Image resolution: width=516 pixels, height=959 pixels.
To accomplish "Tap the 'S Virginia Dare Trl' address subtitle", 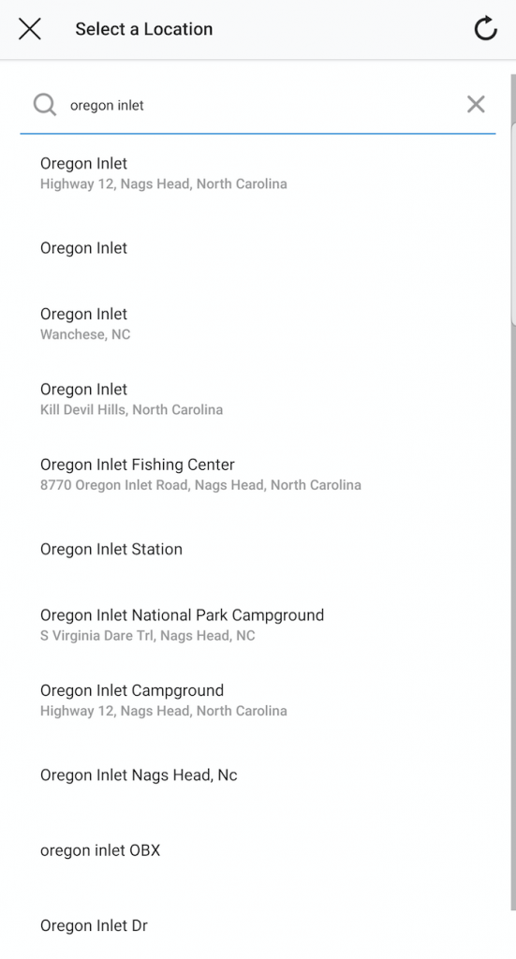I will (x=147, y=636).
